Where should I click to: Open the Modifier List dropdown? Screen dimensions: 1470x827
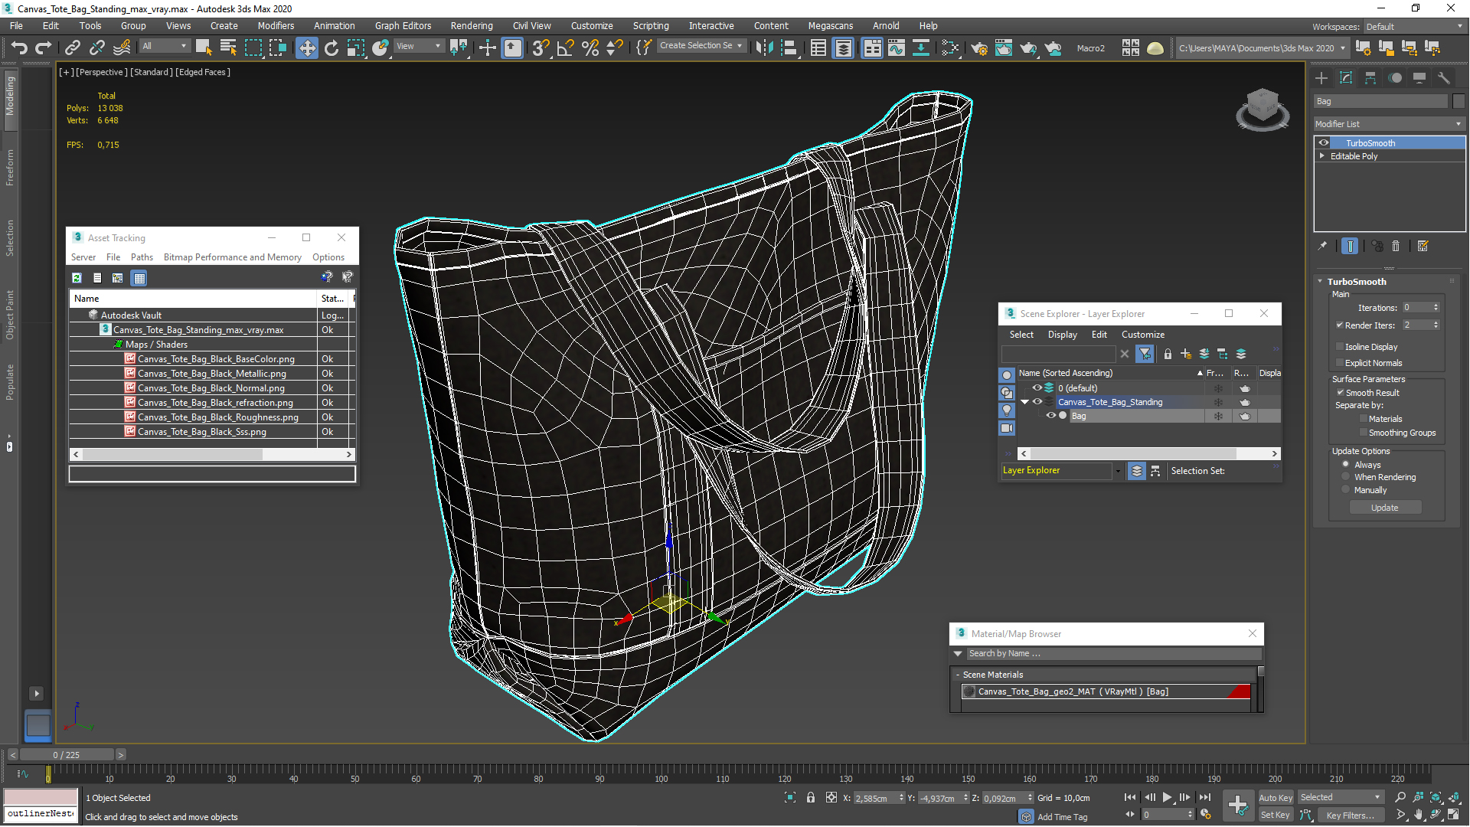click(1388, 124)
